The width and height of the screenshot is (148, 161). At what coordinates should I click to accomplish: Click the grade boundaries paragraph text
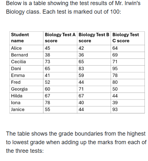coord(76,142)
